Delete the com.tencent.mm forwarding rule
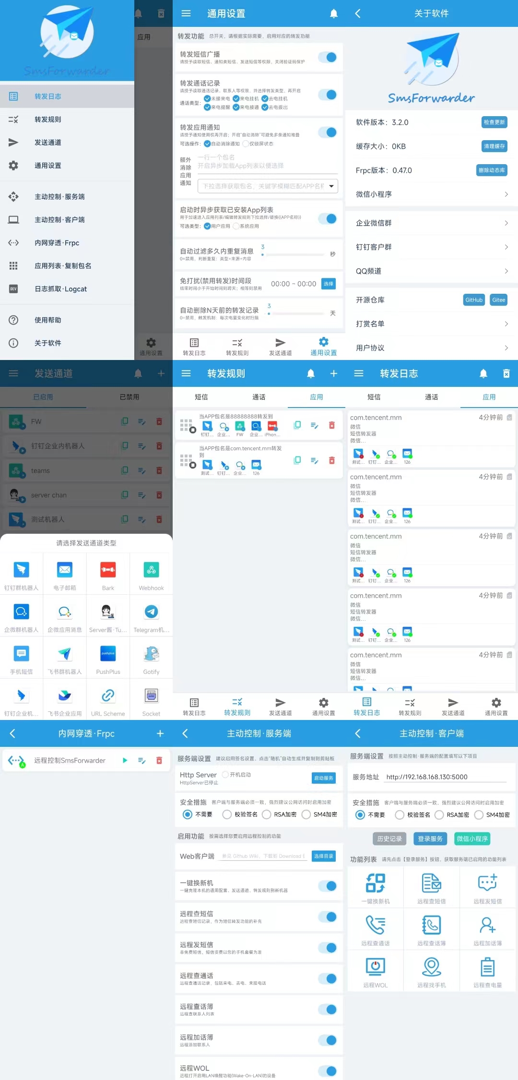Viewport: 518px width, 1080px height. [x=331, y=460]
